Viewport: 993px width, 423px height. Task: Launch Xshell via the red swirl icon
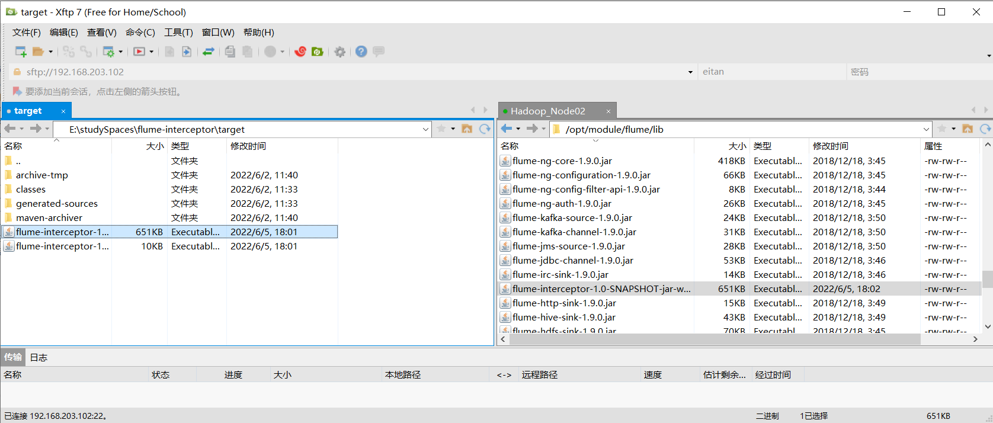point(300,52)
